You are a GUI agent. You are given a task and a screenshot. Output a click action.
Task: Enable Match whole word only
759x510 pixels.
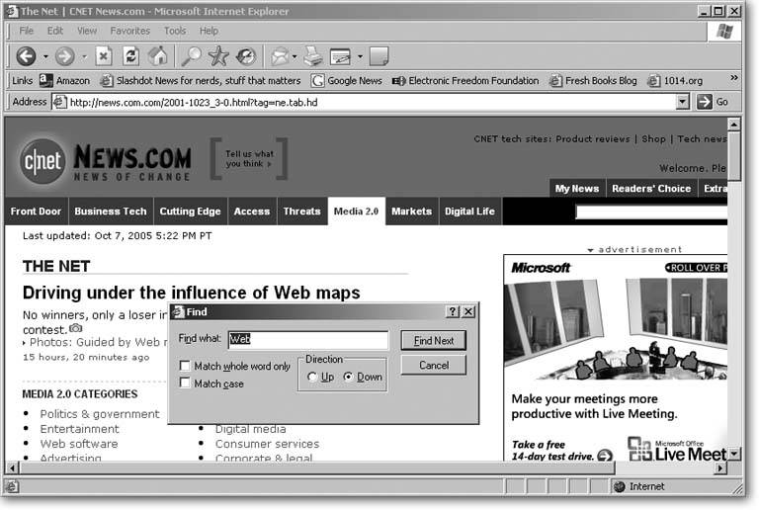[x=185, y=366]
